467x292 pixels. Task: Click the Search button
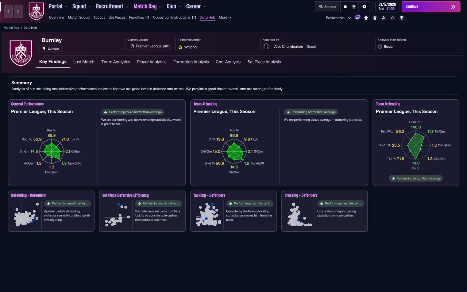pos(327,7)
